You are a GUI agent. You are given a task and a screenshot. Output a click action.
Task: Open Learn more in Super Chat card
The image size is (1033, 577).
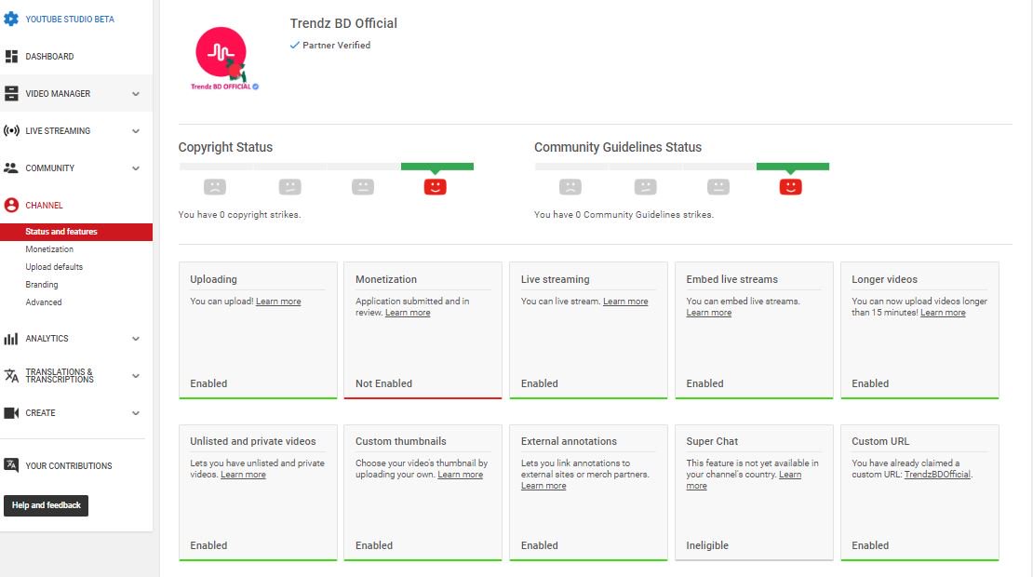(x=790, y=475)
